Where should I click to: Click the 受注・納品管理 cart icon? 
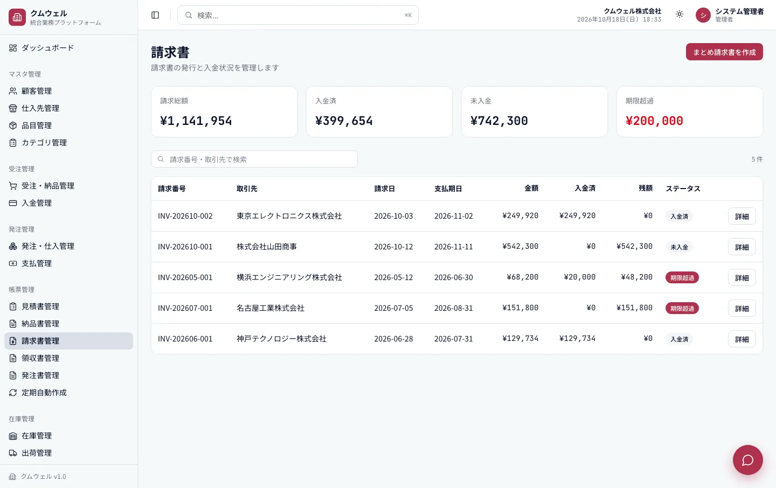pyautogui.click(x=13, y=186)
